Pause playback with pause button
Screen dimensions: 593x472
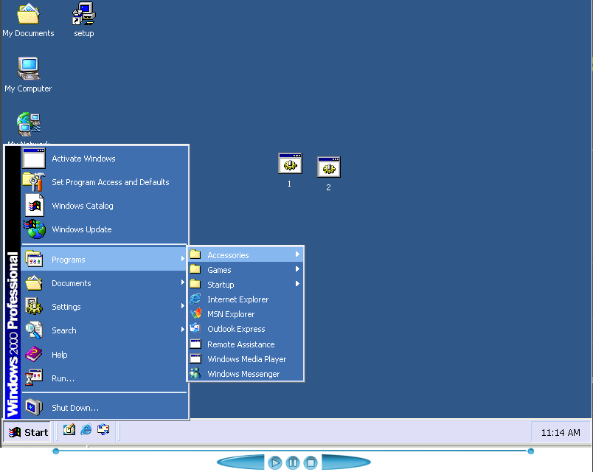(x=293, y=462)
